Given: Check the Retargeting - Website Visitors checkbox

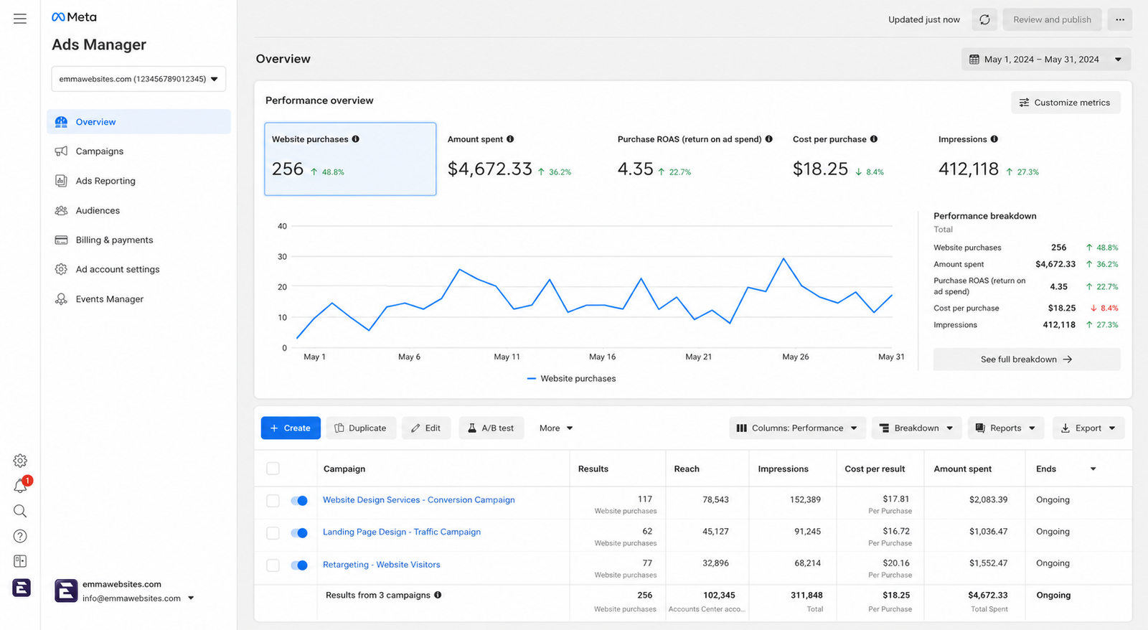Looking at the screenshot, I should pos(273,565).
